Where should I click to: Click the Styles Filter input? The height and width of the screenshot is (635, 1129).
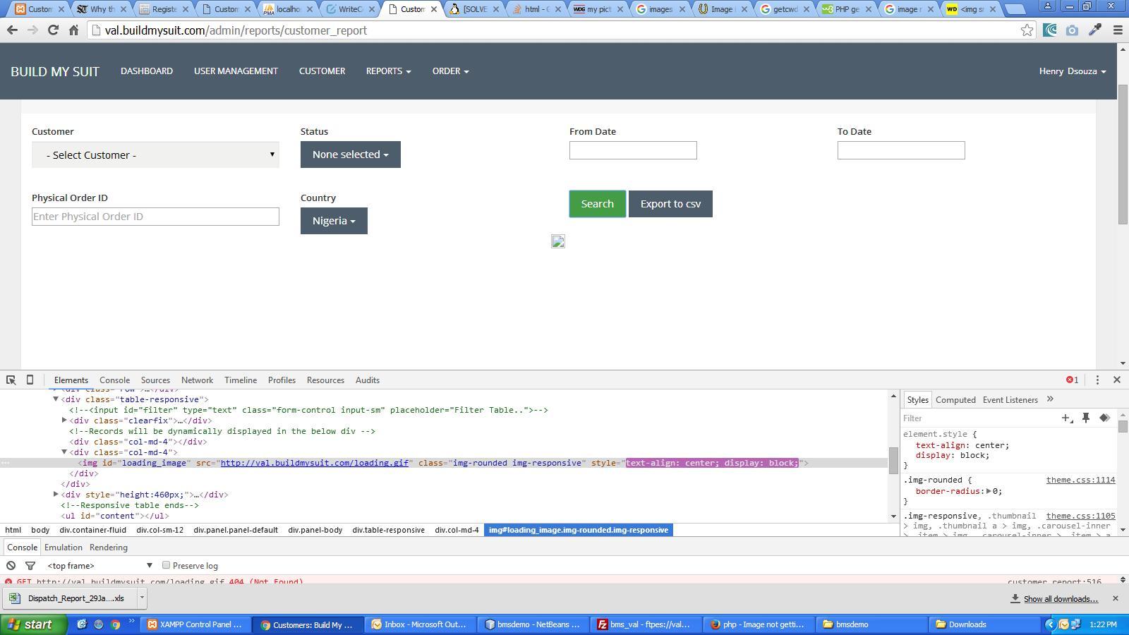980,418
